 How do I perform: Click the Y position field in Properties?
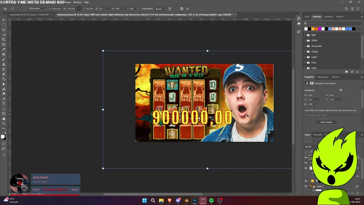(335, 99)
